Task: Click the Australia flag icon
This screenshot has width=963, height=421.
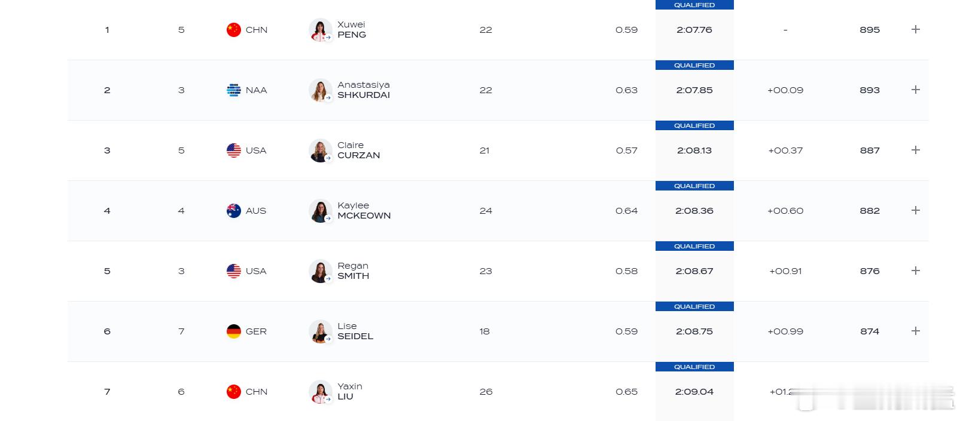Action: click(x=234, y=211)
